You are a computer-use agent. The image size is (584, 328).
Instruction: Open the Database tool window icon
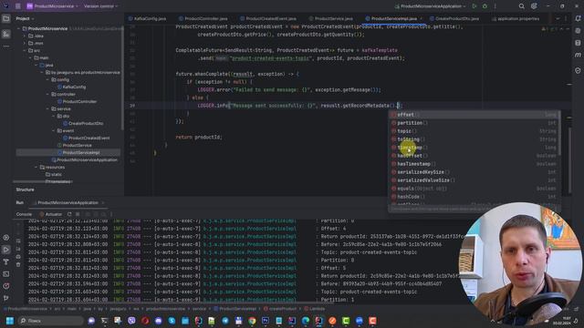tap(578, 43)
